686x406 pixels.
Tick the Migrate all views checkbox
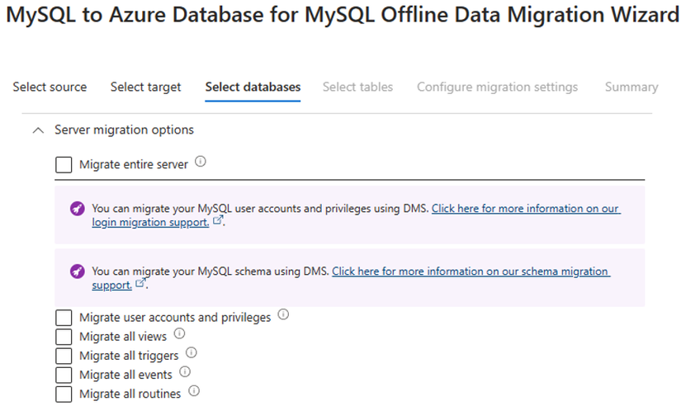64,337
